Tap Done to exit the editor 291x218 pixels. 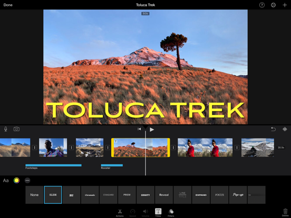click(8, 5)
